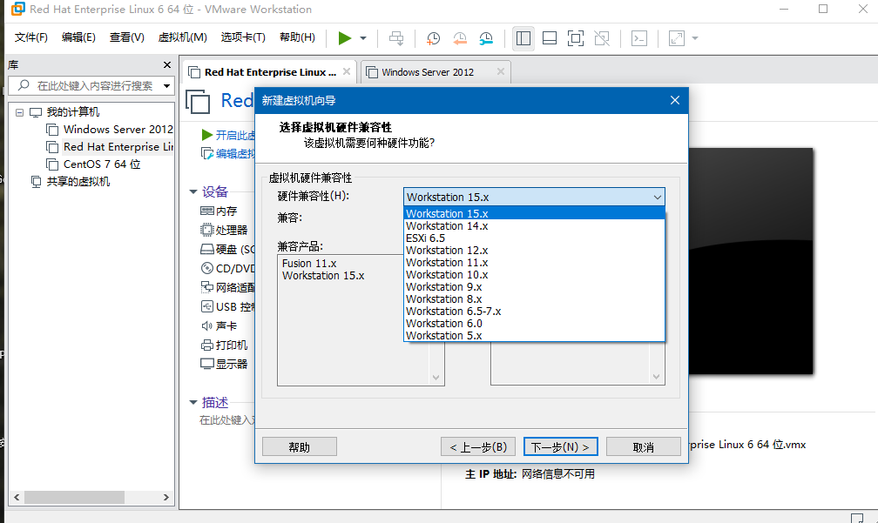The image size is (878, 523).
Task: Click the take snapshot clock icon
Action: (433, 38)
